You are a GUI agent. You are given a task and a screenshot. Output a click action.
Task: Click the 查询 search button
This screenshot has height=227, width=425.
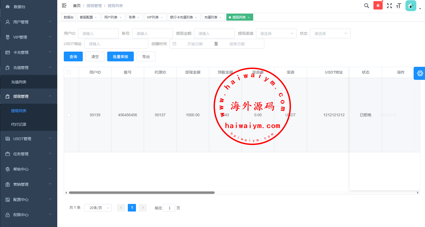pyautogui.click(x=73, y=56)
